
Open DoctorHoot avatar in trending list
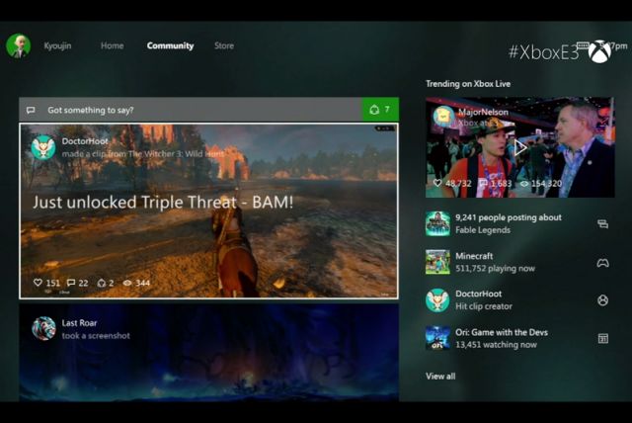coord(437,300)
